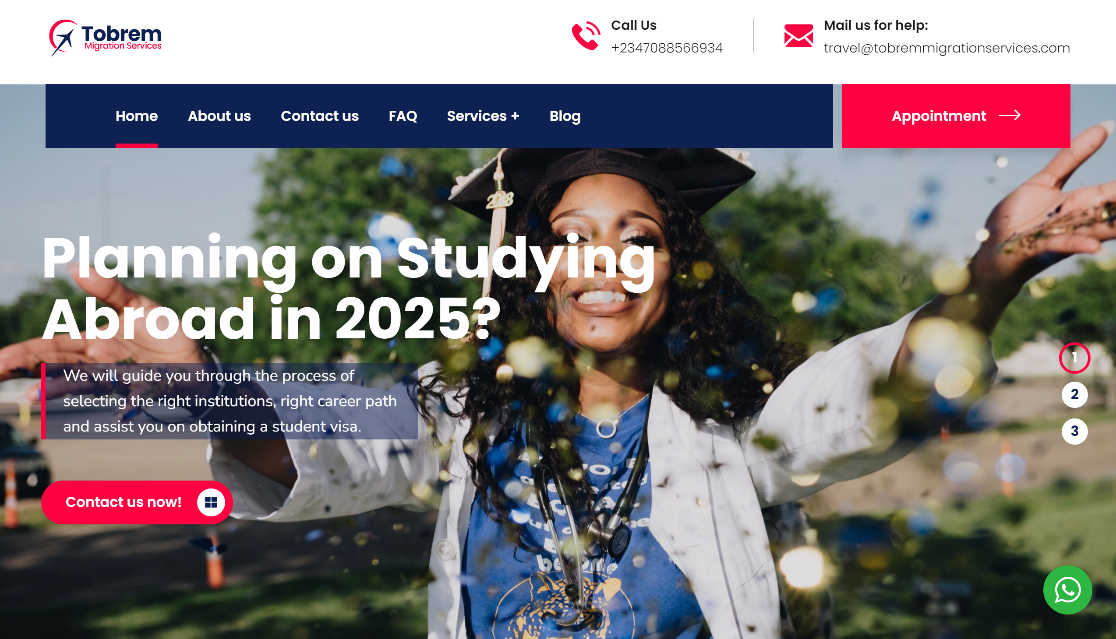The image size is (1116, 639).
Task: Call the phone number +2347088566934
Action: pyautogui.click(x=667, y=48)
